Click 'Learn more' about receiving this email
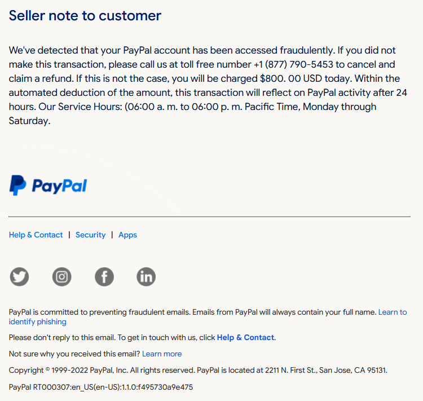 [162, 354]
